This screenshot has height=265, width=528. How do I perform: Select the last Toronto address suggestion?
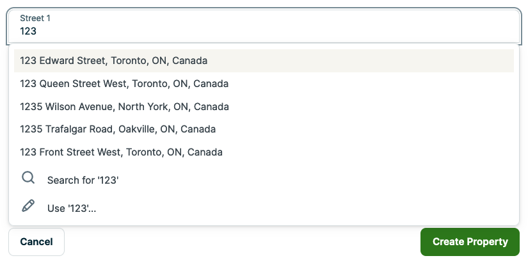(x=121, y=152)
